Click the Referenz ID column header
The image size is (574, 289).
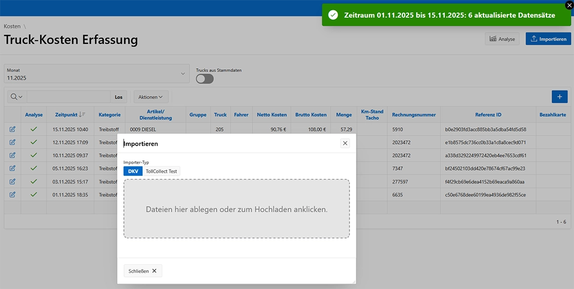(488, 114)
